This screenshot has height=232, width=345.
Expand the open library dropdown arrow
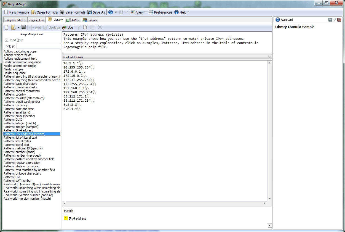pyautogui.click(x=18, y=27)
